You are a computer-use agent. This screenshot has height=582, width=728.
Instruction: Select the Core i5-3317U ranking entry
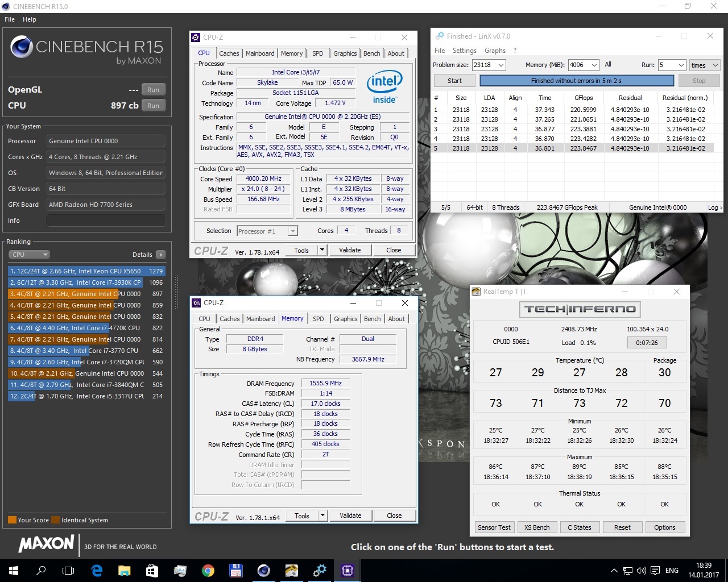tap(86, 396)
